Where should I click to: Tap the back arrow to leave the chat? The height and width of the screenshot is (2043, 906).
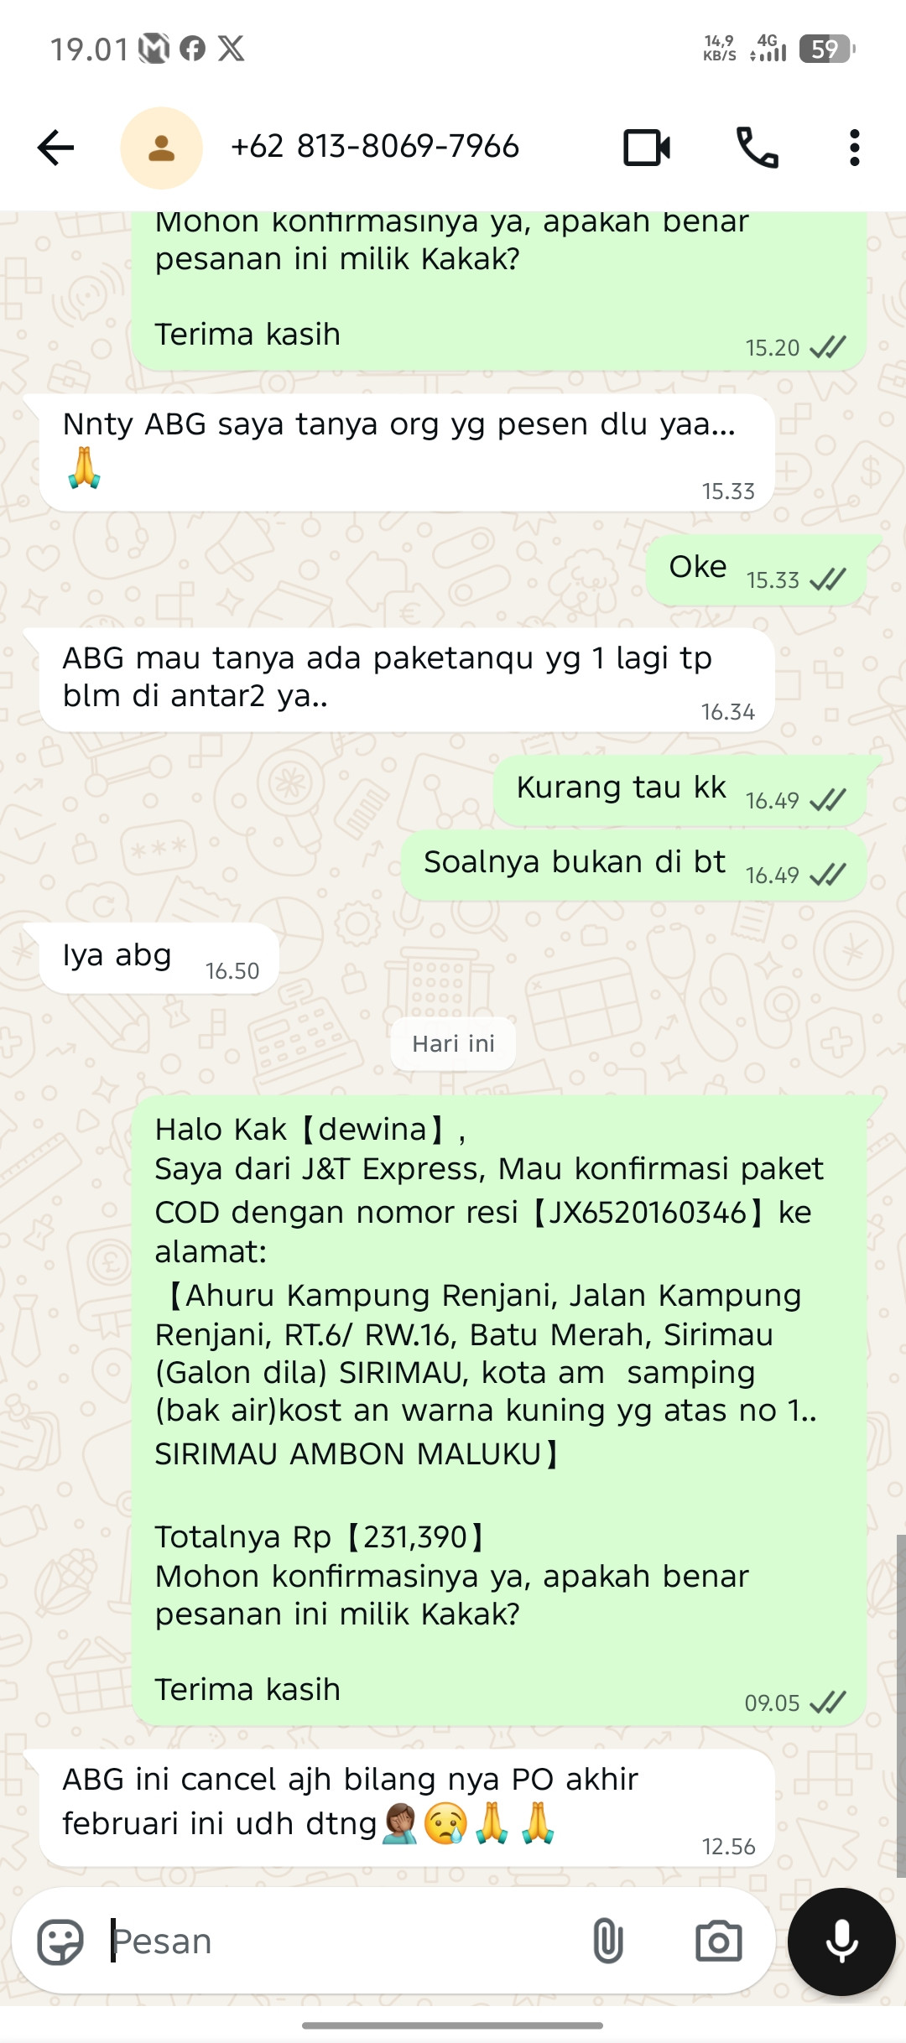[x=56, y=148]
